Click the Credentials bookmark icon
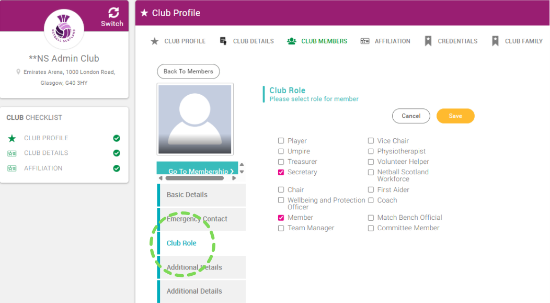Image resolution: width=550 pixels, height=303 pixels. 428,41
